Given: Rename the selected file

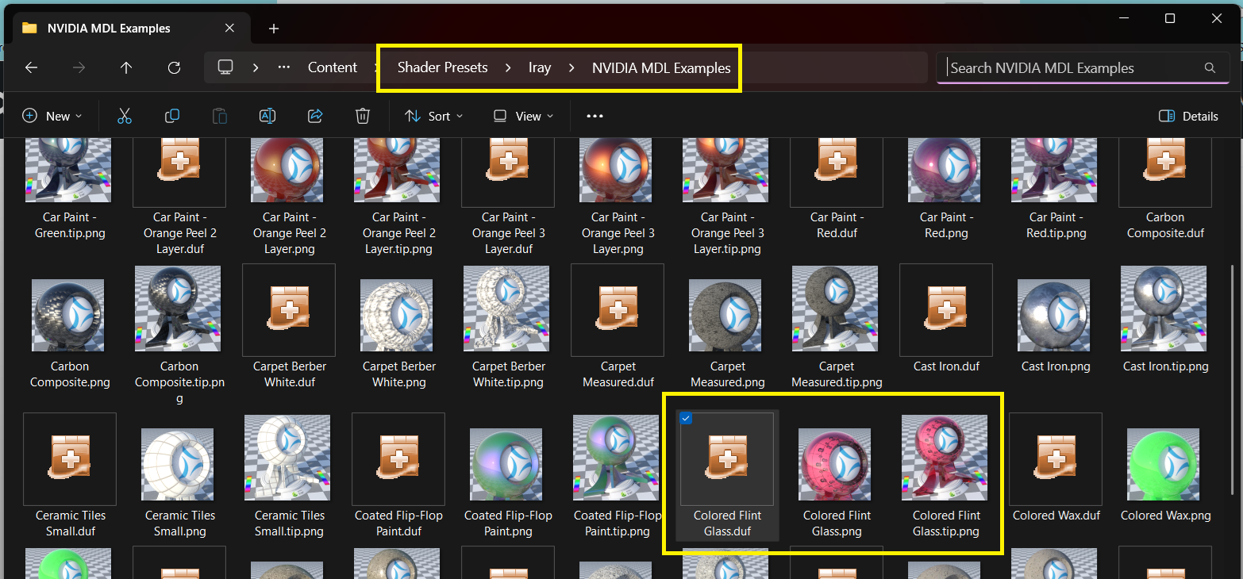Looking at the screenshot, I should (267, 116).
